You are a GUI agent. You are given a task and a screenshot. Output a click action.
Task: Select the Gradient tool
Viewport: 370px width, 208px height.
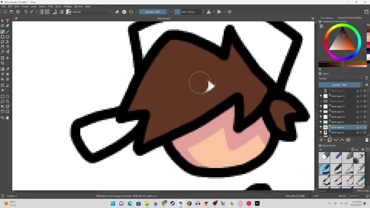(x=3, y=69)
